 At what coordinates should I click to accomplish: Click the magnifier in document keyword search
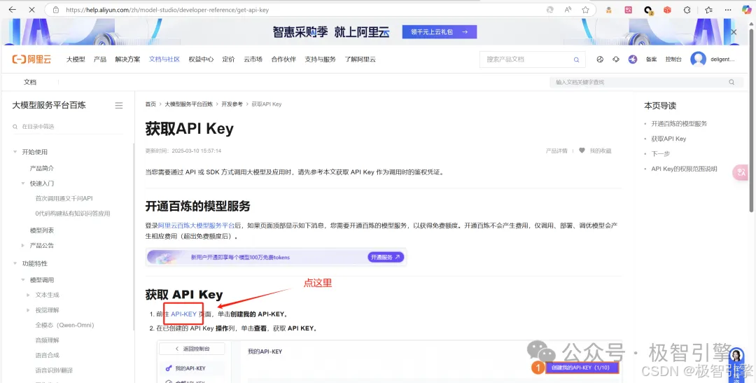click(x=731, y=82)
